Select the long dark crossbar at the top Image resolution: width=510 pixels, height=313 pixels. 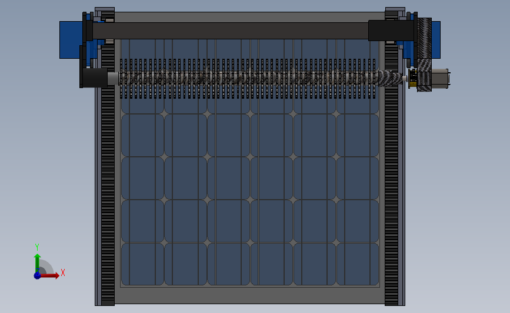pyautogui.click(x=230, y=31)
